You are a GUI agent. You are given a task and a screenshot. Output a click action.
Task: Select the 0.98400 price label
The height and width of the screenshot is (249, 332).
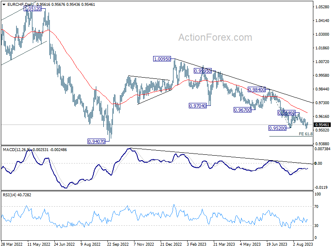(256, 90)
